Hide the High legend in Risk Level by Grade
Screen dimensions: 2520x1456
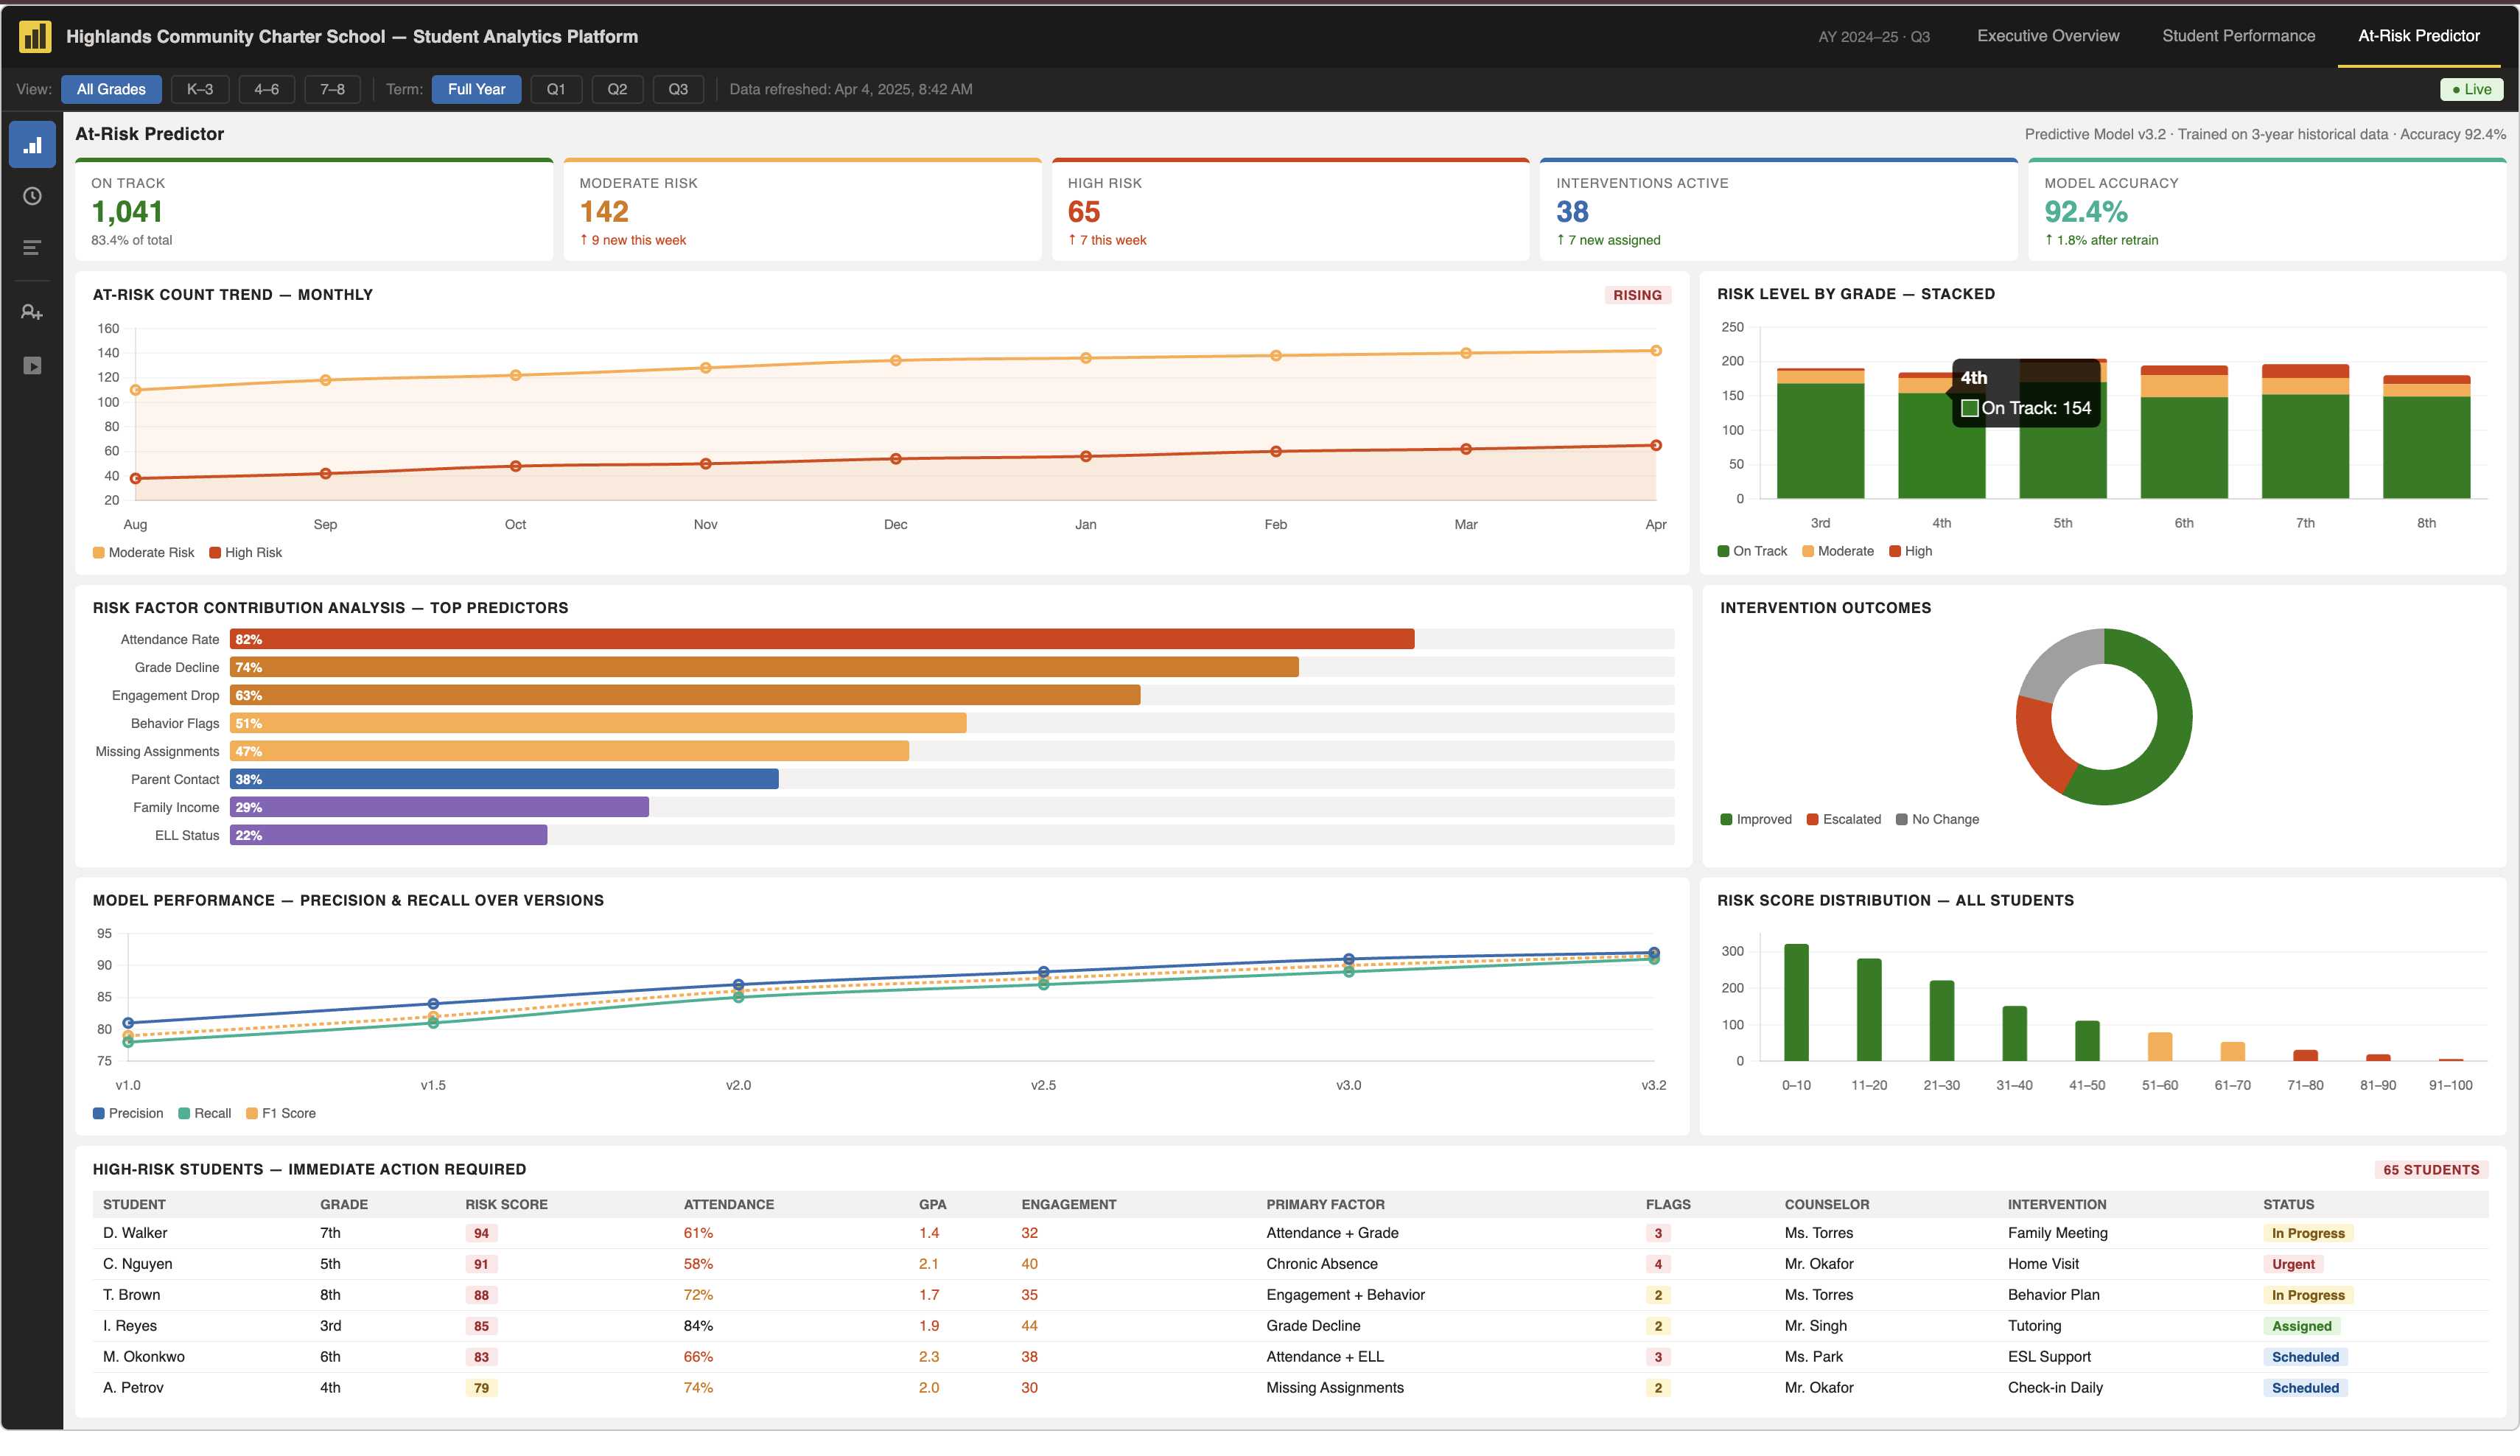(x=1911, y=551)
